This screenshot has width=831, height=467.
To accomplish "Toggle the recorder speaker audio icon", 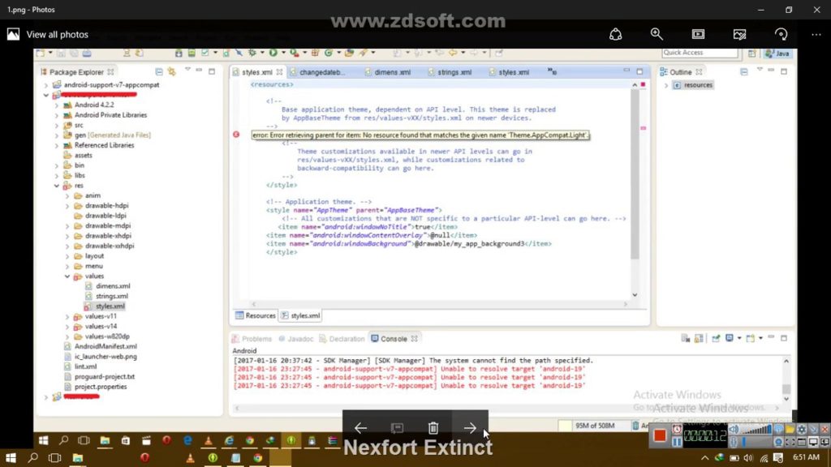I will point(734,430).
